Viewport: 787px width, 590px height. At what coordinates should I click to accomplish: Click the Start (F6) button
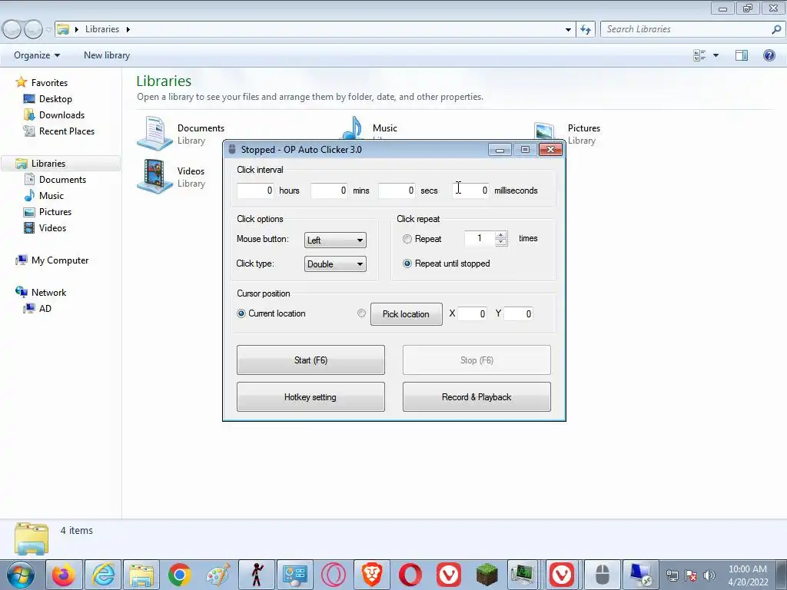(310, 360)
